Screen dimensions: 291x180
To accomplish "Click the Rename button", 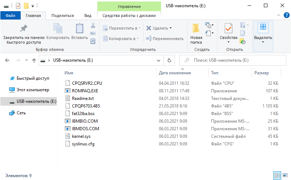I will tap(165, 39).
